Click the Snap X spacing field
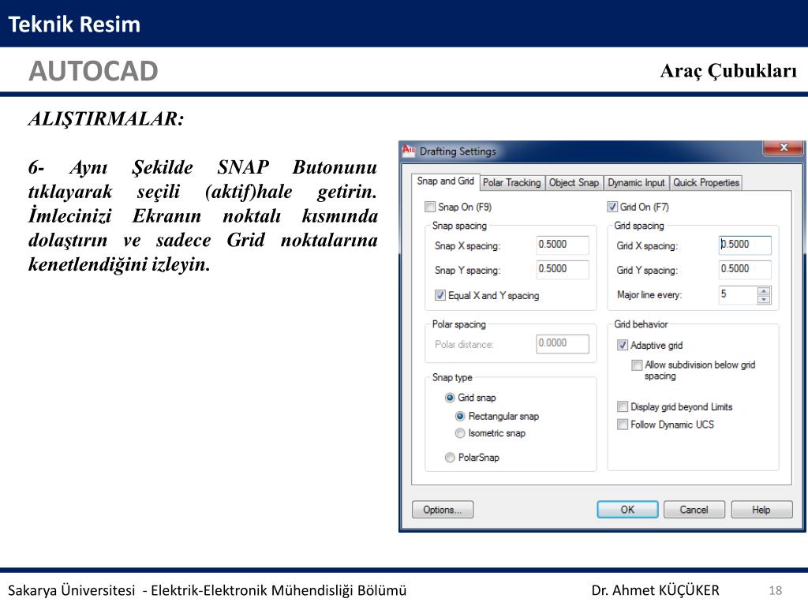The height and width of the screenshot is (606, 808). coord(562,245)
